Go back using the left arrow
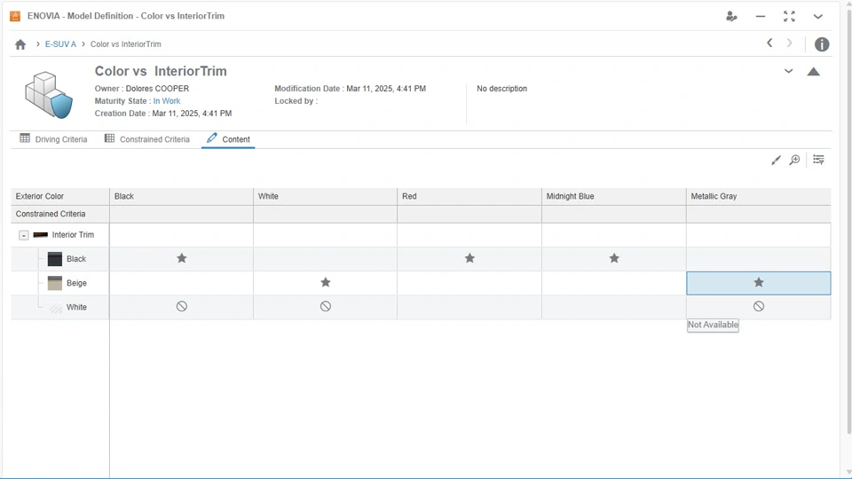Screen dimensions: 852x479 coord(769,43)
